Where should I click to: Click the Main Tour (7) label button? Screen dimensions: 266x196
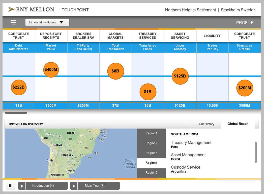coord(99,186)
